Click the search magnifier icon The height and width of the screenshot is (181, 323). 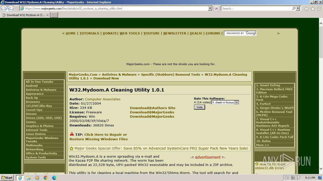tap(294, 8)
